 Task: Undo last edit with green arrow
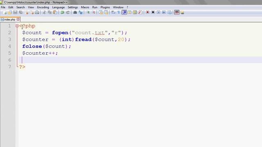(x=62, y=12)
